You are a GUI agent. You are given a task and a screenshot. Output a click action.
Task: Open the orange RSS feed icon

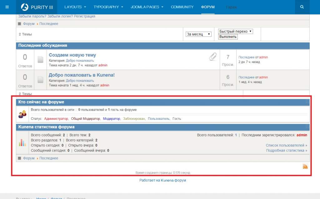305,167
